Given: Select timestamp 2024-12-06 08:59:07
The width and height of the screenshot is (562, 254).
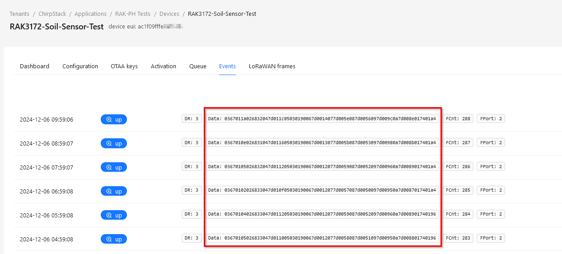Looking at the screenshot, I should pos(47,144).
